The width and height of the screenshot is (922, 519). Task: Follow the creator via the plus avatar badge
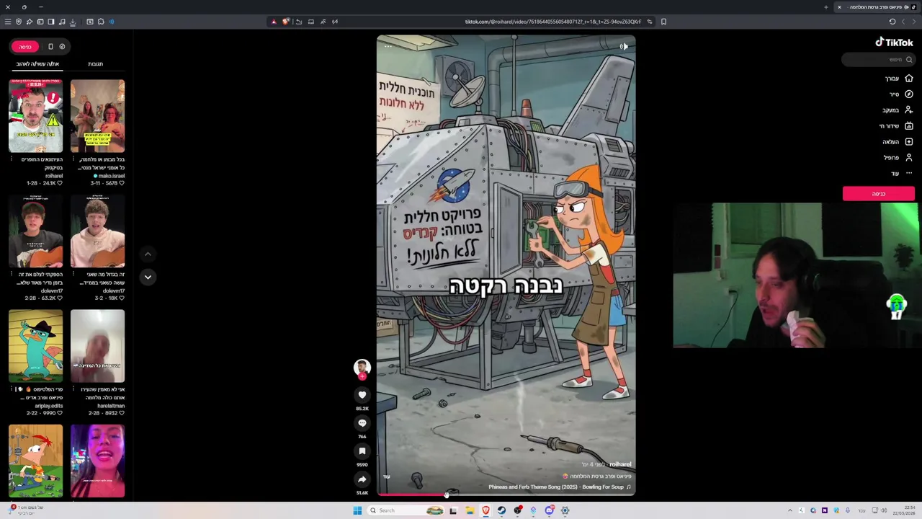(x=362, y=376)
